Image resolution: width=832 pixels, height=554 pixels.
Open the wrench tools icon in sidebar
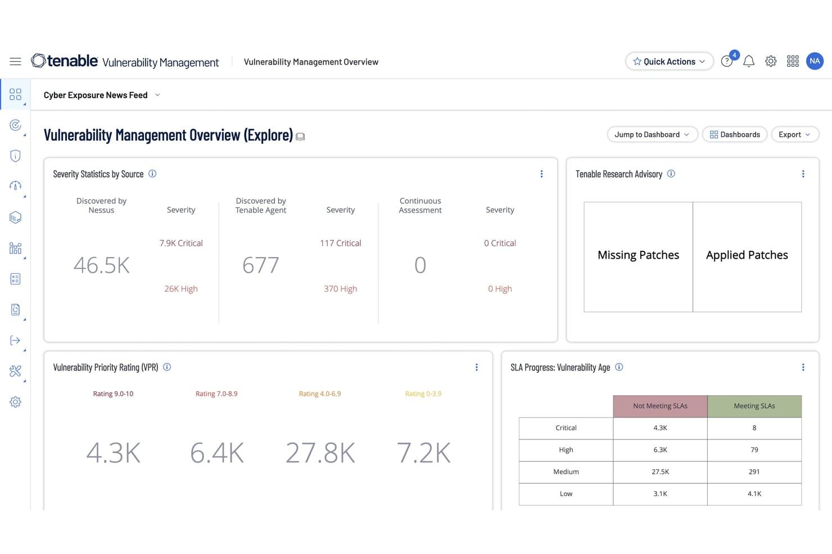pos(15,371)
